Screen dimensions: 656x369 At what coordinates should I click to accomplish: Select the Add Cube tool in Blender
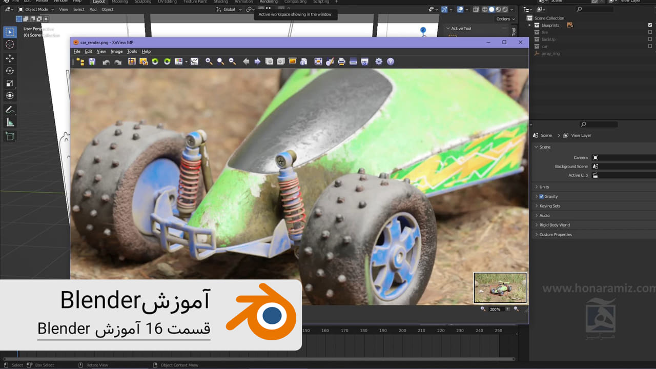10,136
